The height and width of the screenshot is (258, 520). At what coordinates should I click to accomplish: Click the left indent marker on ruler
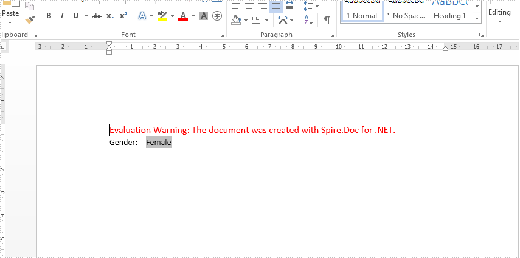[x=109, y=52]
